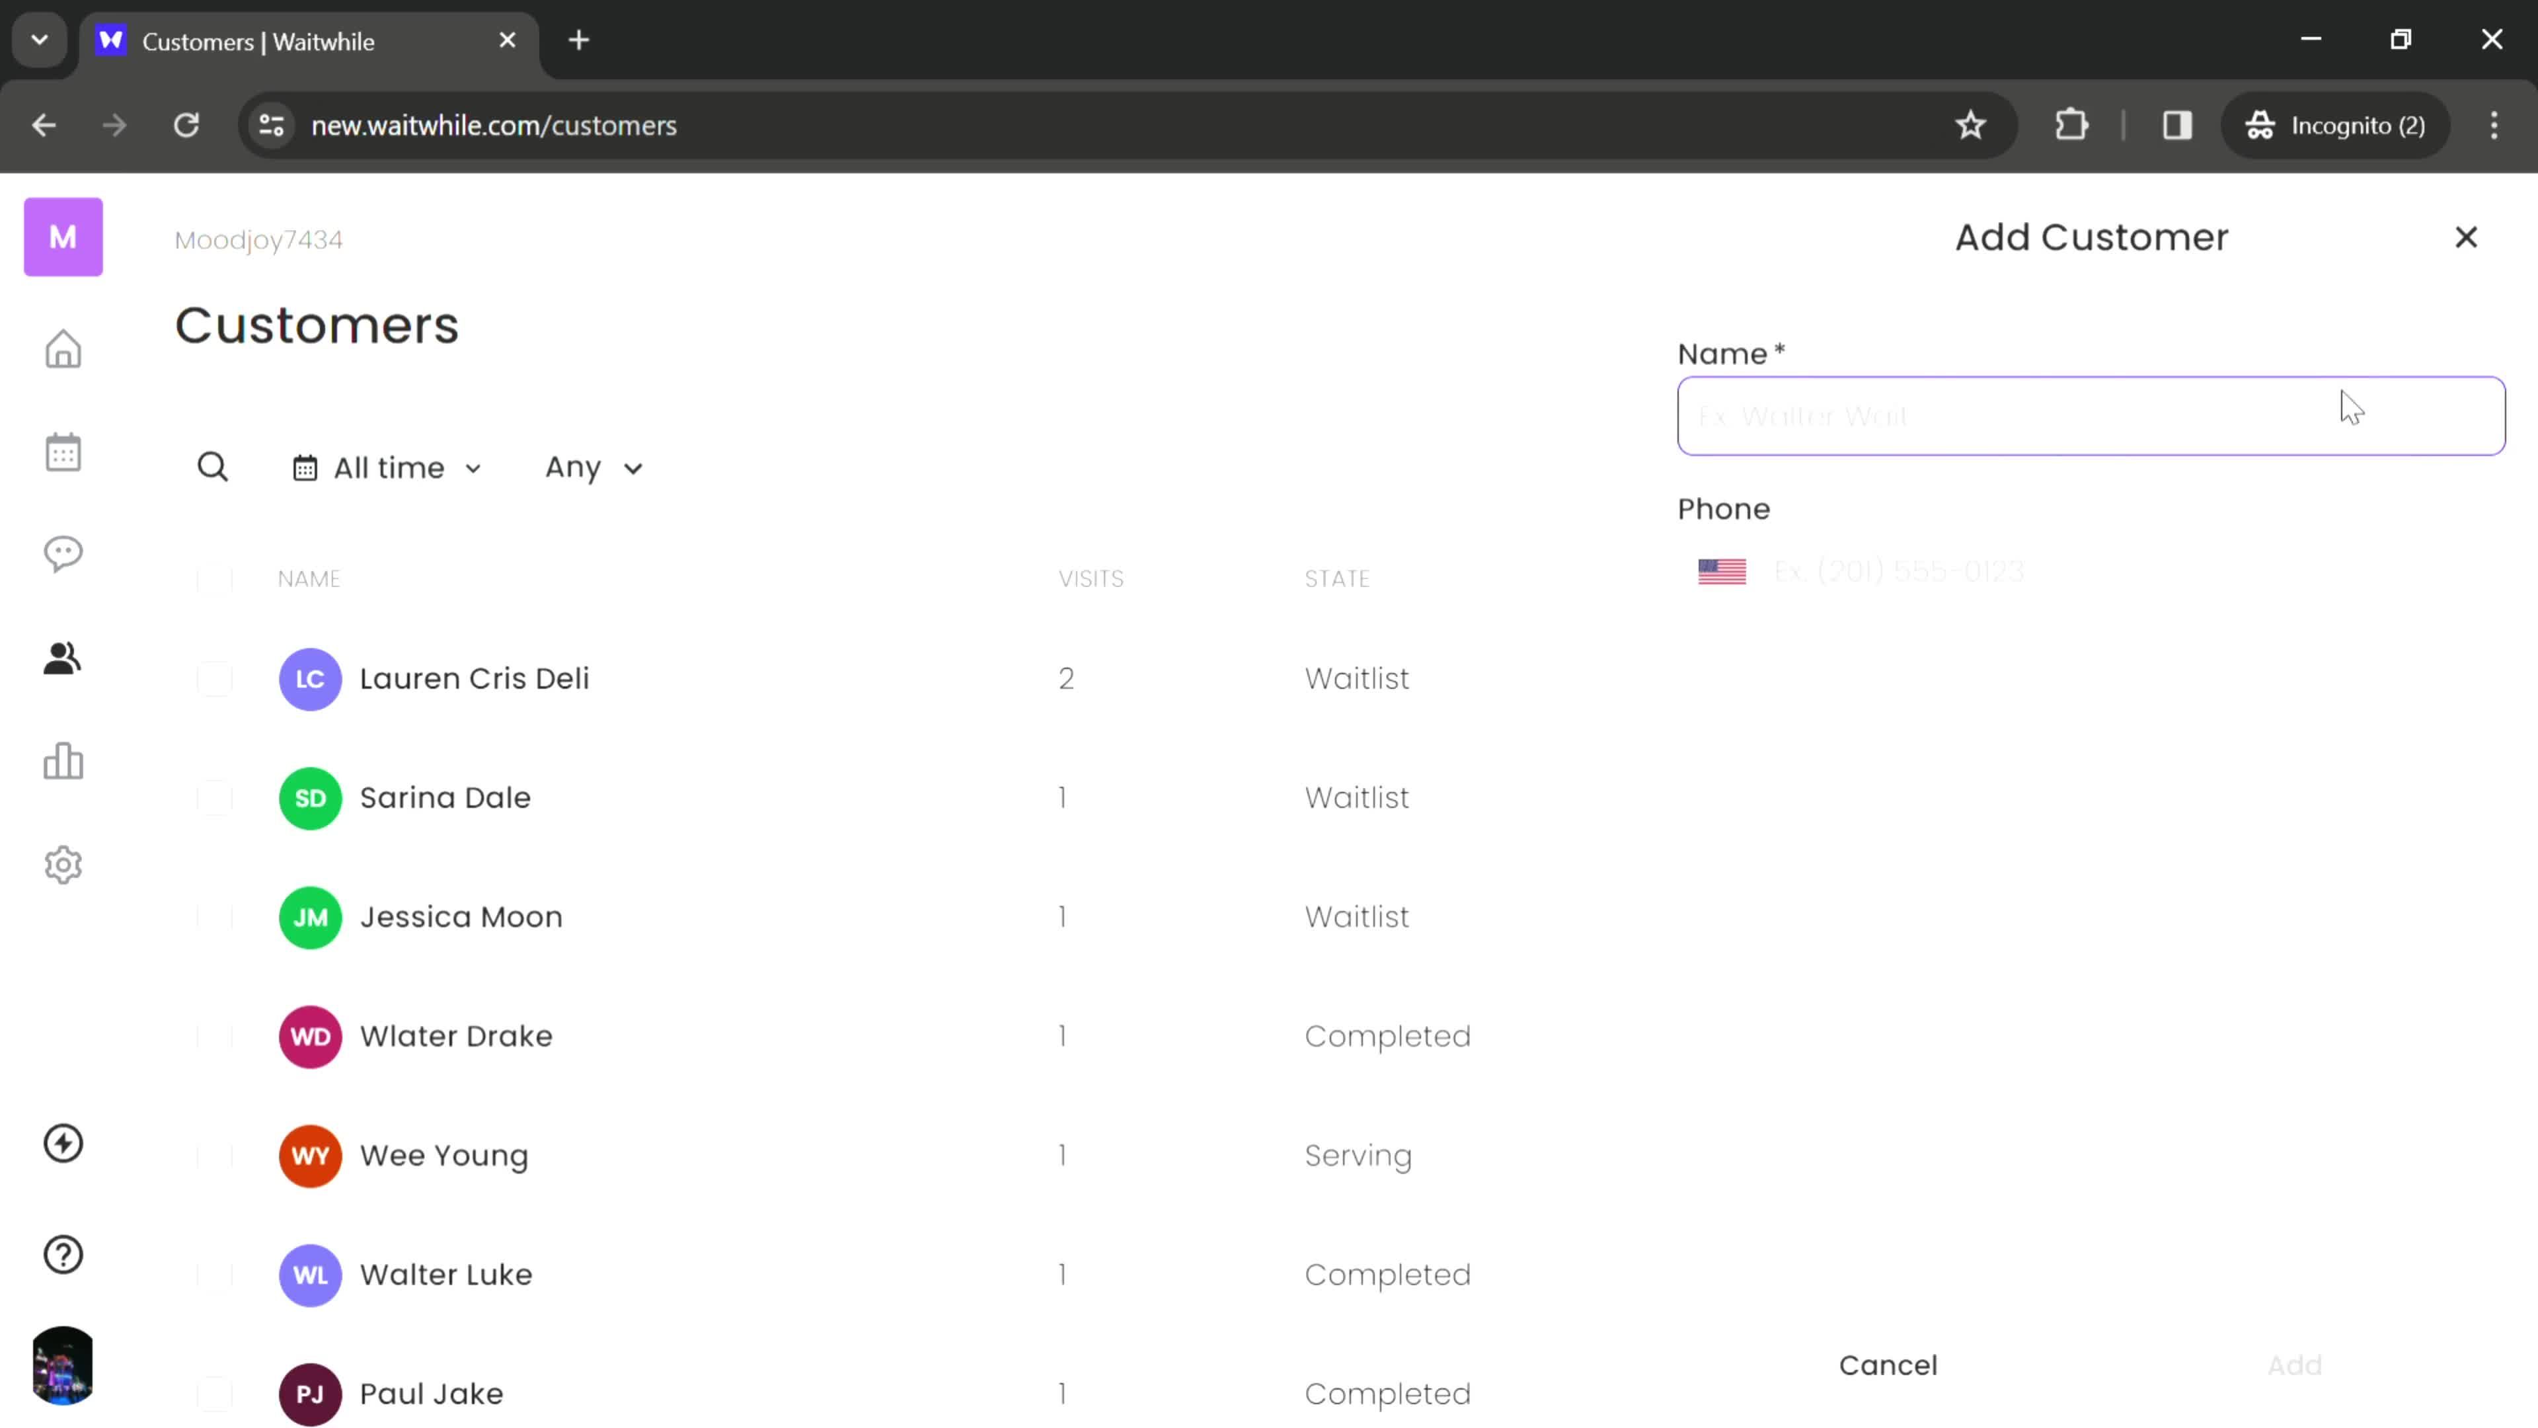Bookmark this page with the star icon

click(1970, 125)
